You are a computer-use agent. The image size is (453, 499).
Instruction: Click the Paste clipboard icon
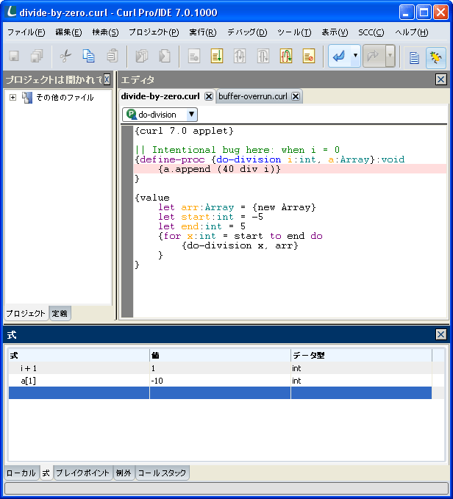click(x=112, y=57)
